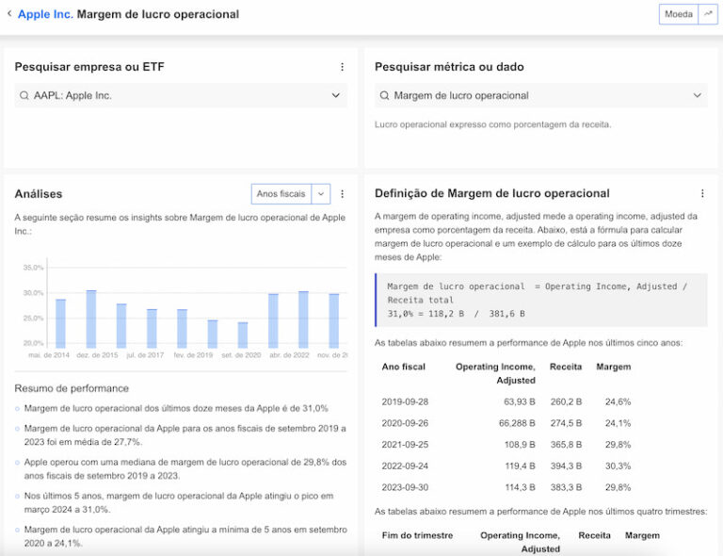
Task: Click the chart bar for dez. de 2015
Action: 91,319
